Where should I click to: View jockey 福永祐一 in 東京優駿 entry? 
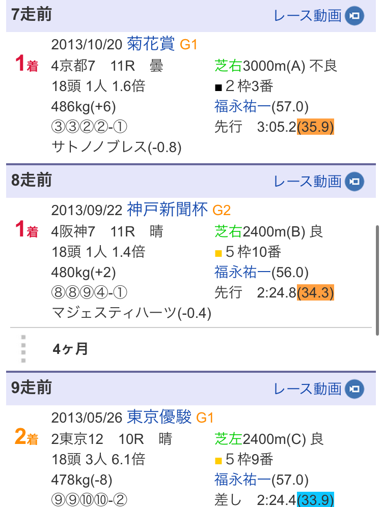tap(242, 480)
